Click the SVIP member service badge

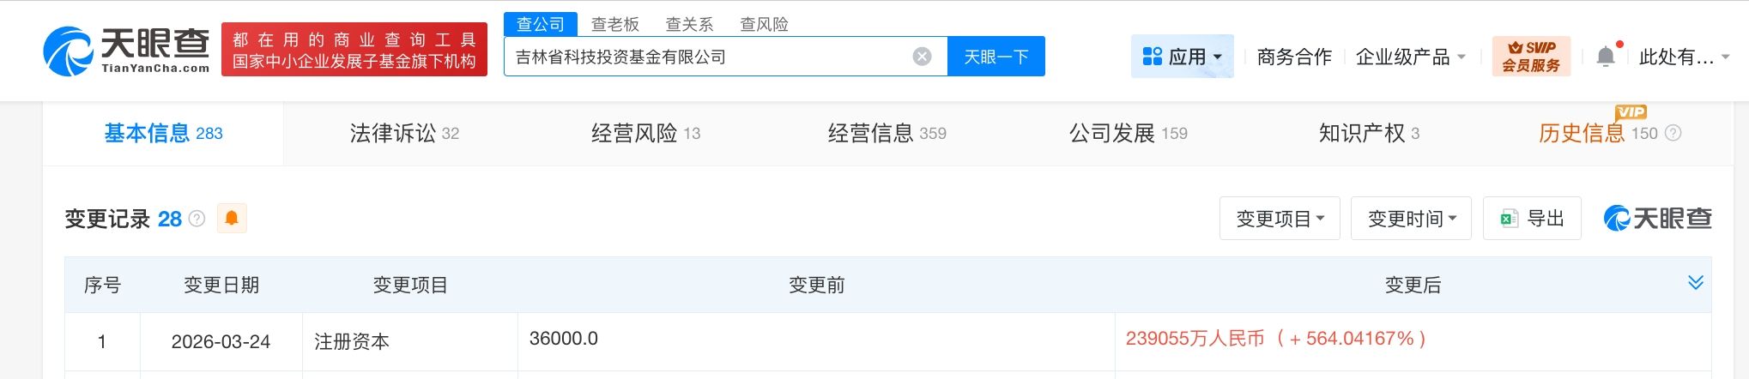[1531, 57]
